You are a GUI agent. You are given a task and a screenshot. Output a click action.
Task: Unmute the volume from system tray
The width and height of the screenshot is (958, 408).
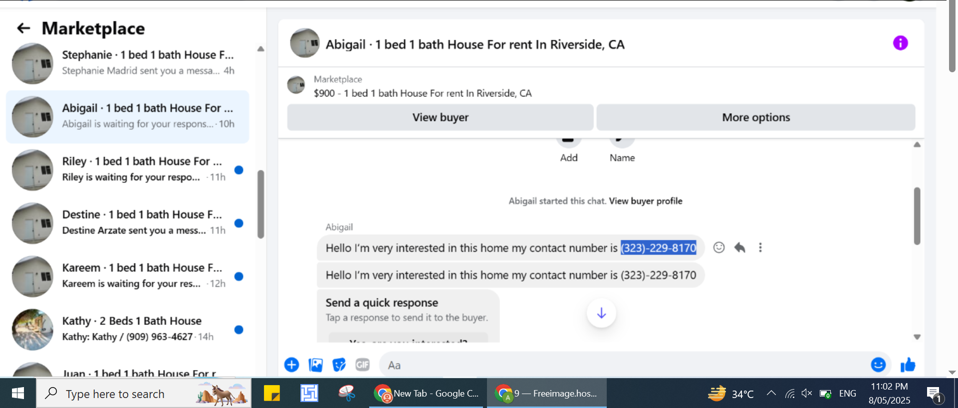point(807,394)
